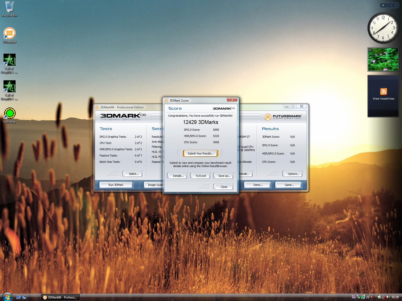Click Show Desktop in Quick Launch
The image size is (402, 301).
click(x=18, y=297)
